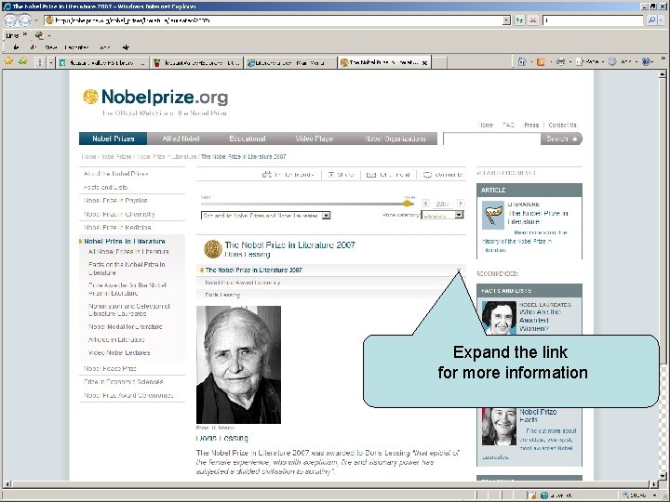Open search provider dropdown next to magnifier
The image size is (670, 502).
pos(660,20)
